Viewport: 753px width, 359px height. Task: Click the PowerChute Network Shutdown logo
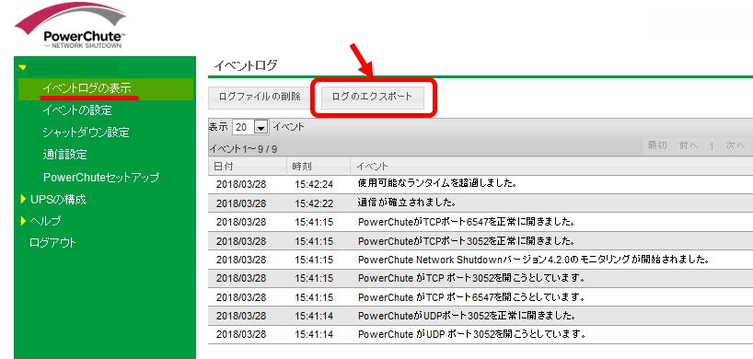pos(71,26)
